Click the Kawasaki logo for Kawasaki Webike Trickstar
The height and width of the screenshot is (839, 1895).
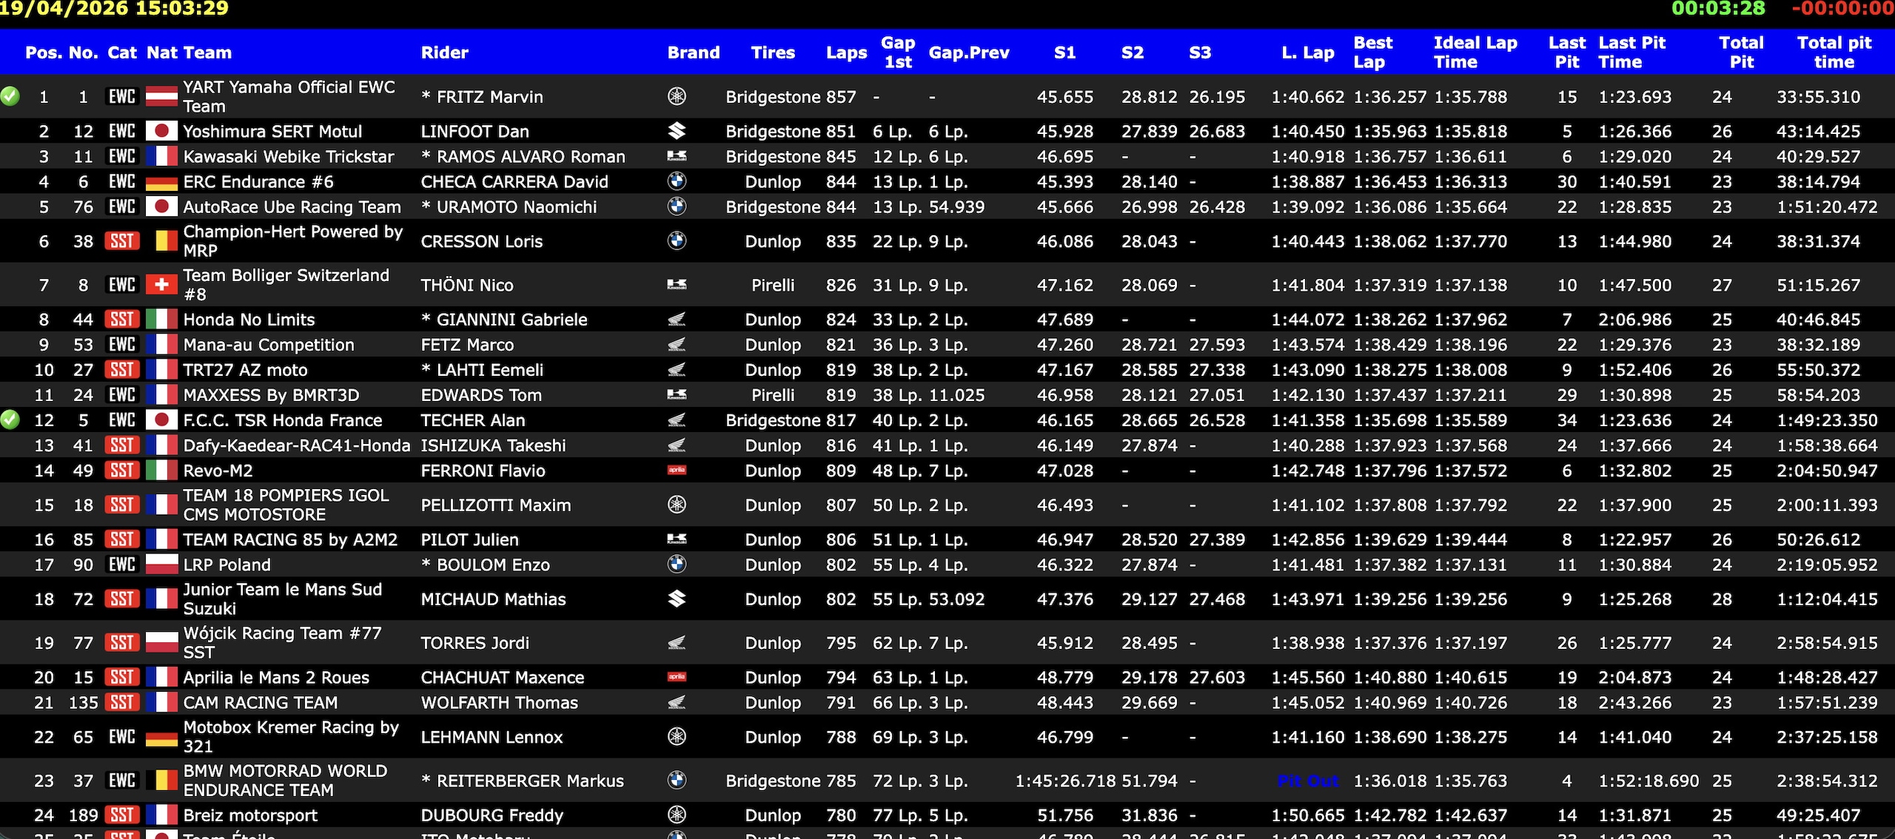[x=677, y=156]
